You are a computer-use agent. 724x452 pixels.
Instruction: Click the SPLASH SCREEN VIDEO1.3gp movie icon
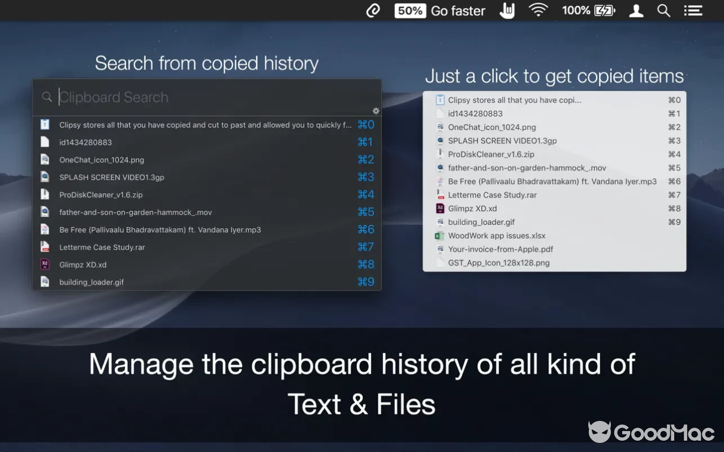pos(45,177)
